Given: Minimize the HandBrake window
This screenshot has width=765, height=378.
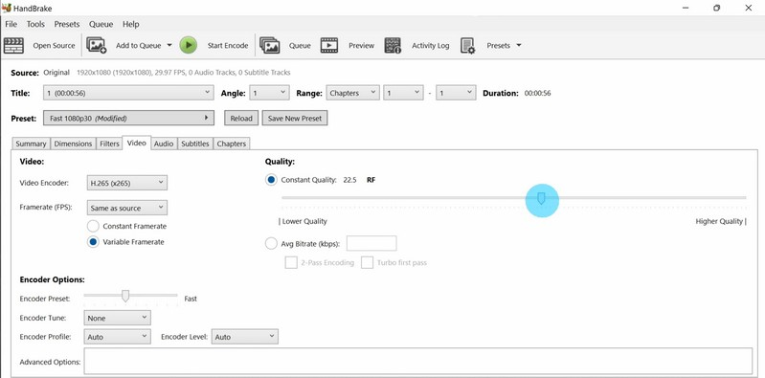Looking at the screenshot, I should [686, 9].
